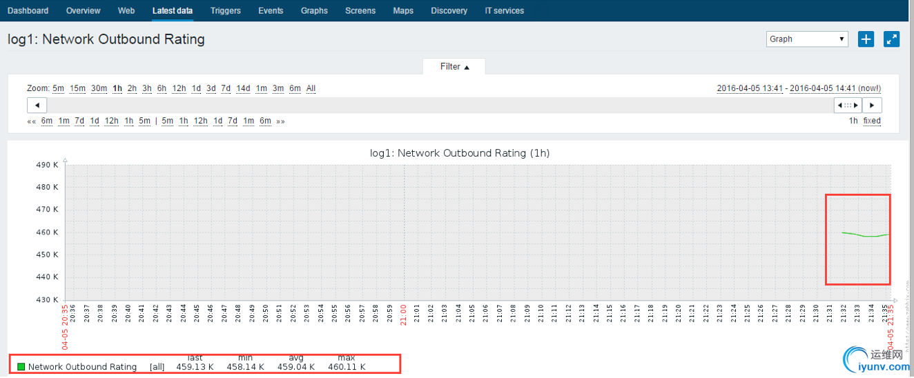Set zoom to 3m
914x378 pixels.
click(x=278, y=88)
